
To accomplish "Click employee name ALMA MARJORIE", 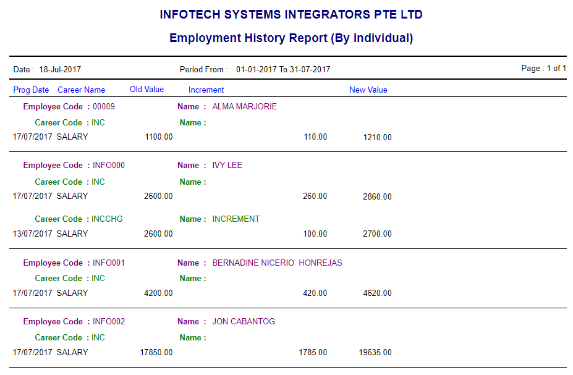I will tap(244, 107).
